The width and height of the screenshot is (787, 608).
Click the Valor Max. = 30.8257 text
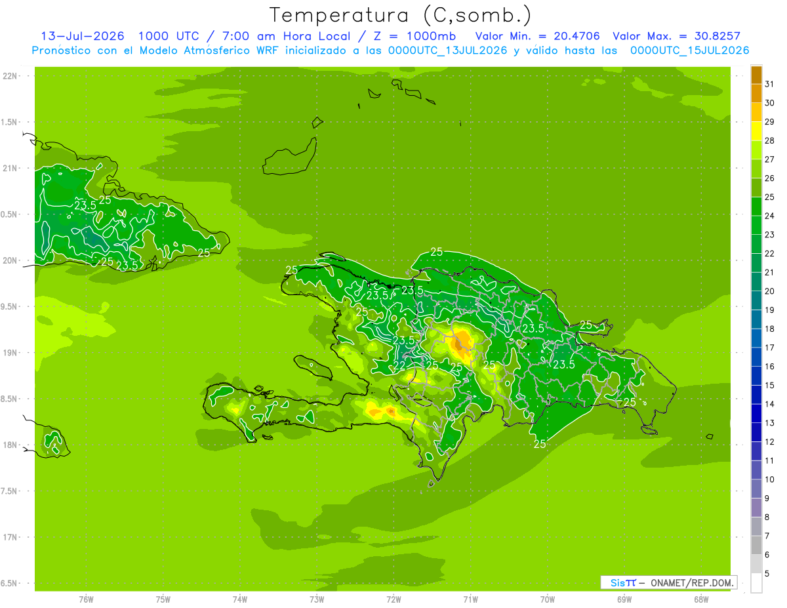click(x=676, y=36)
